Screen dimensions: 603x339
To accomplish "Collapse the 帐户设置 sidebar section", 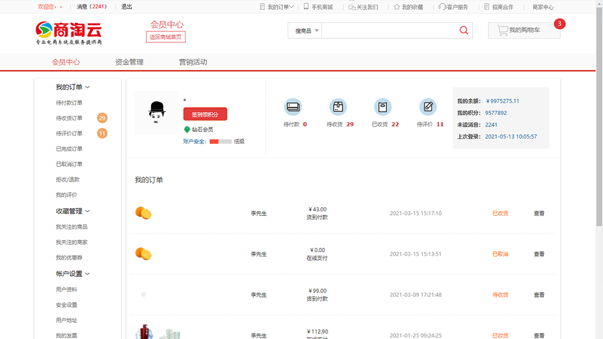I will click(x=73, y=274).
